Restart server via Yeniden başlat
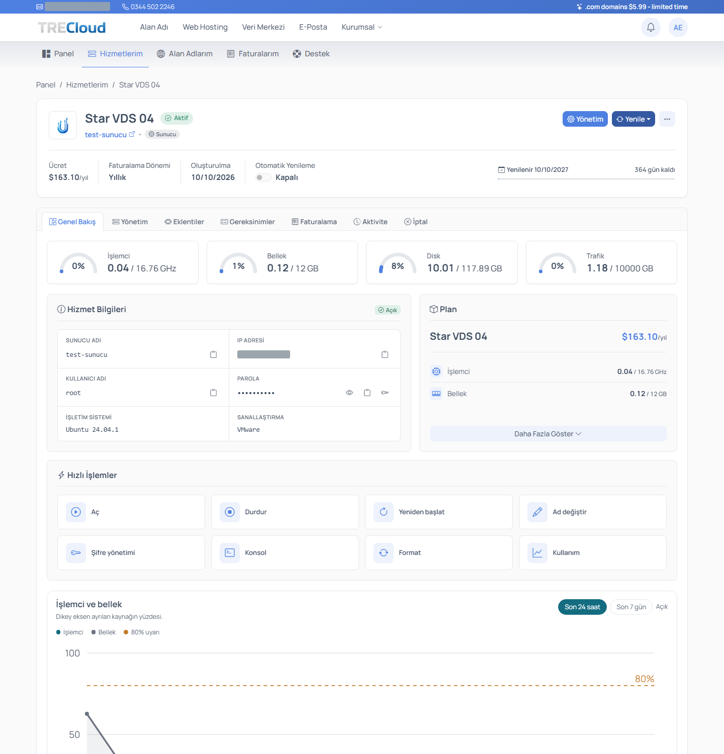 click(439, 512)
